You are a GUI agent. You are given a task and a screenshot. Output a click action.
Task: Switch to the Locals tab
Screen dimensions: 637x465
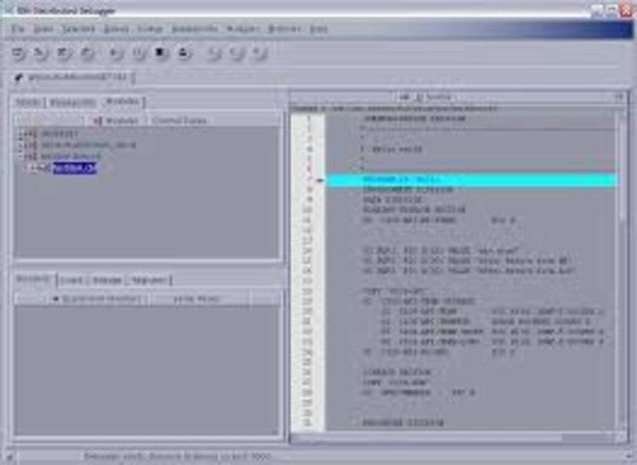72,280
